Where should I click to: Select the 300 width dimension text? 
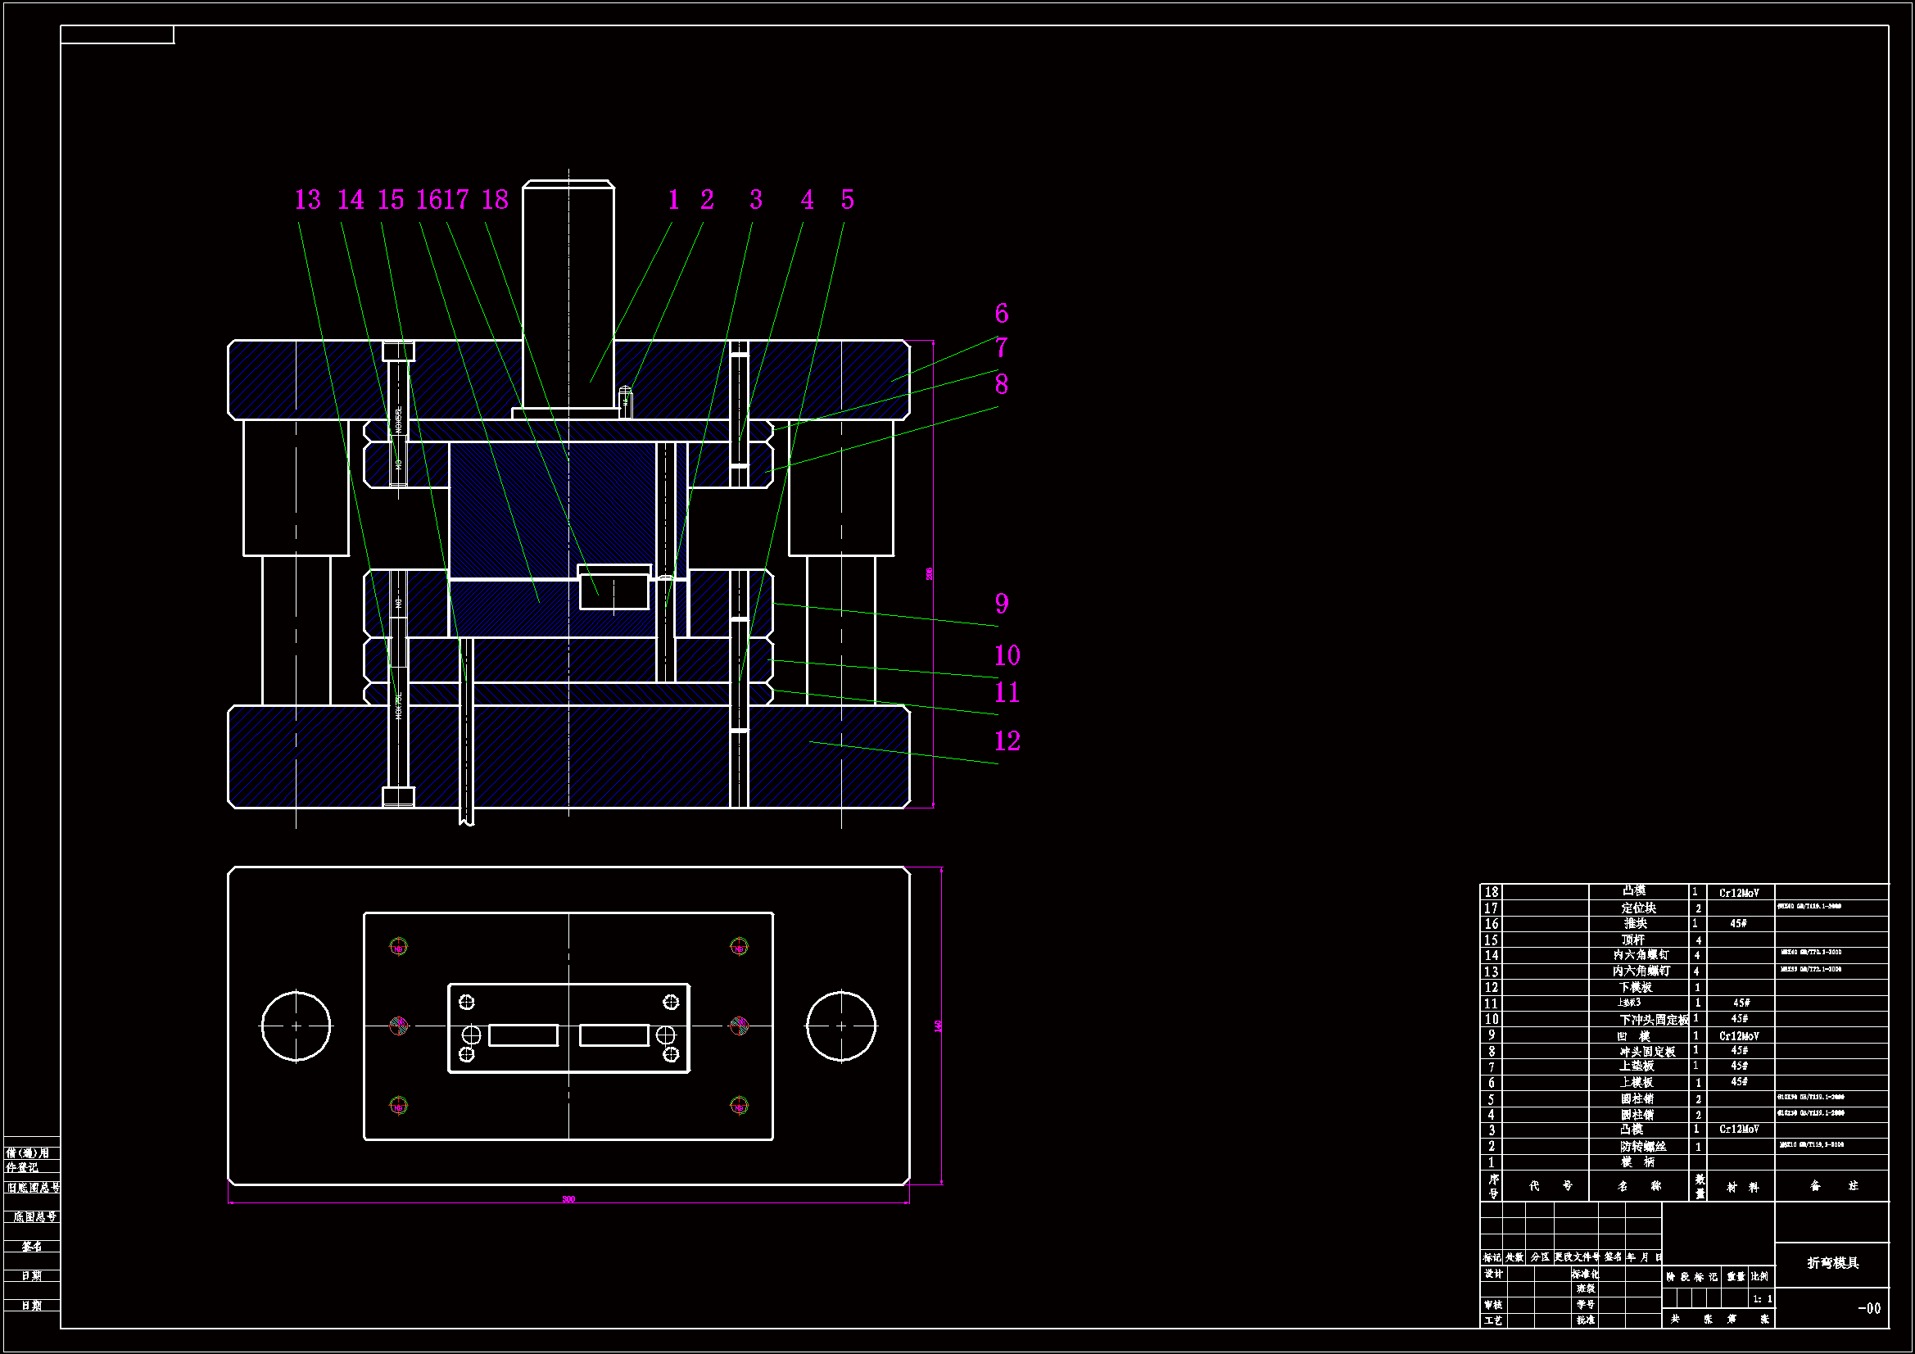(x=568, y=1200)
